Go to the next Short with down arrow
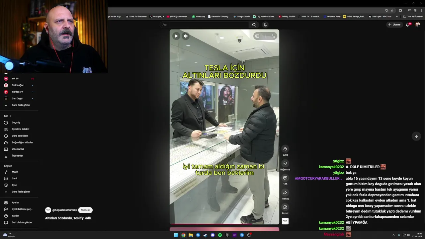This screenshot has width=425, height=239. click(x=416, y=136)
